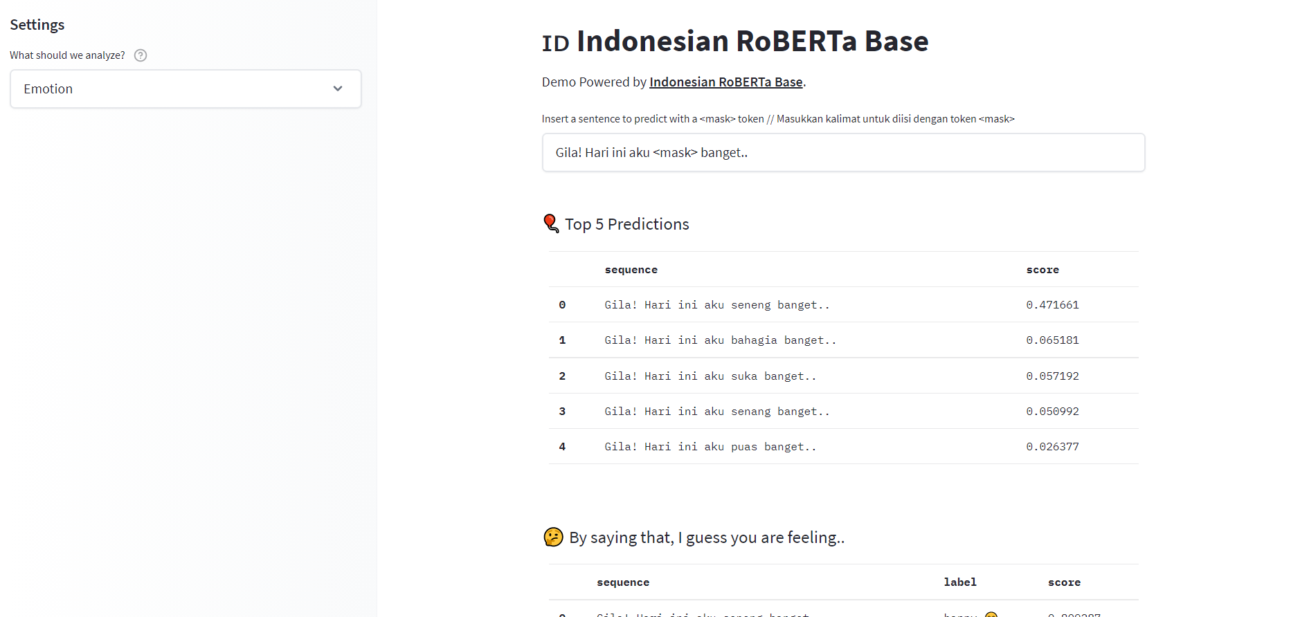Screen dimensions: 1309x617
Task: Click index cell 0 in predictions table
Action: pos(562,305)
